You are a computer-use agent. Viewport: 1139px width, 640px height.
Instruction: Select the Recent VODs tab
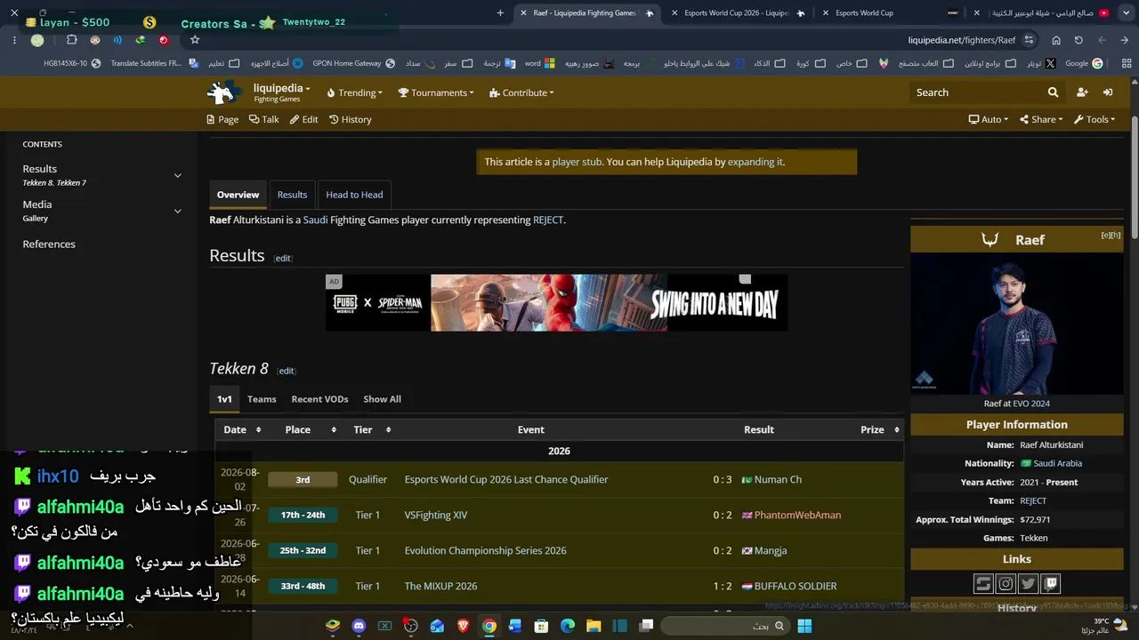(x=319, y=399)
